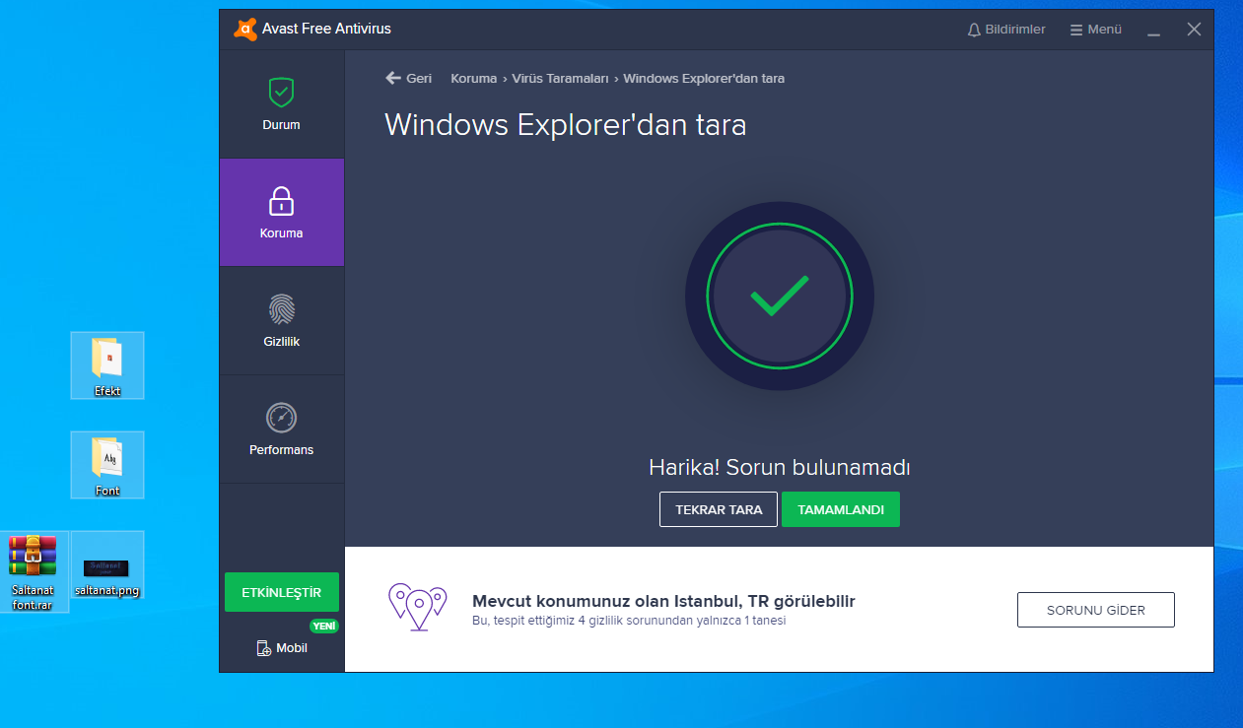Open the Menü hamburger menu
Viewport: 1243px width, 728px height.
click(1096, 30)
